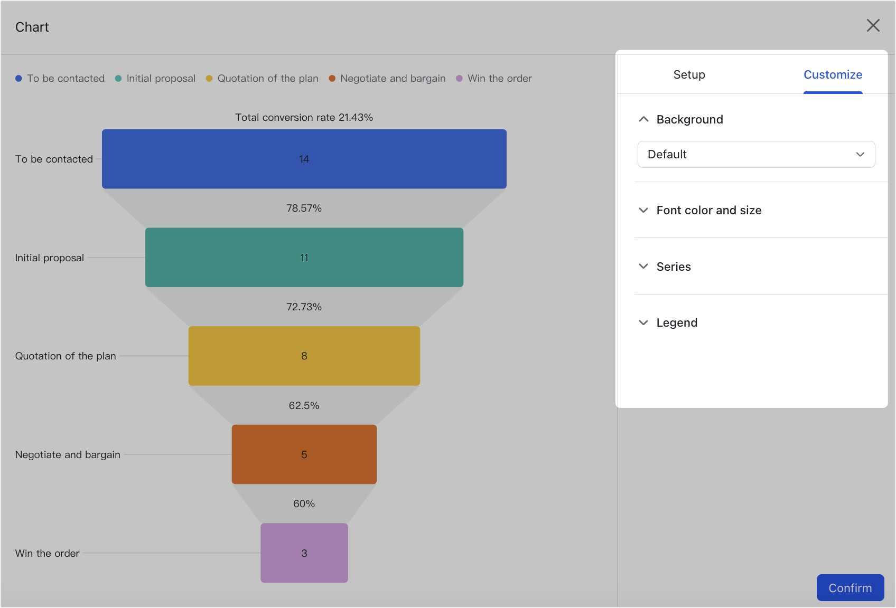
Task: Toggle the "Negotiate and bargain" series via its legend label
Action: [393, 78]
